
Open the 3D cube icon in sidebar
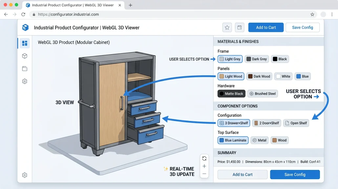(x=25, y=56)
